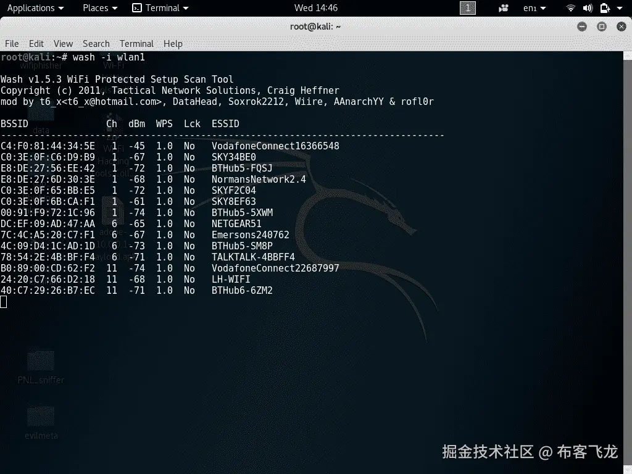Image resolution: width=632 pixels, height=474 pixels.
Task: Click ESSID SKY34BE0
Action: [234, 157]
